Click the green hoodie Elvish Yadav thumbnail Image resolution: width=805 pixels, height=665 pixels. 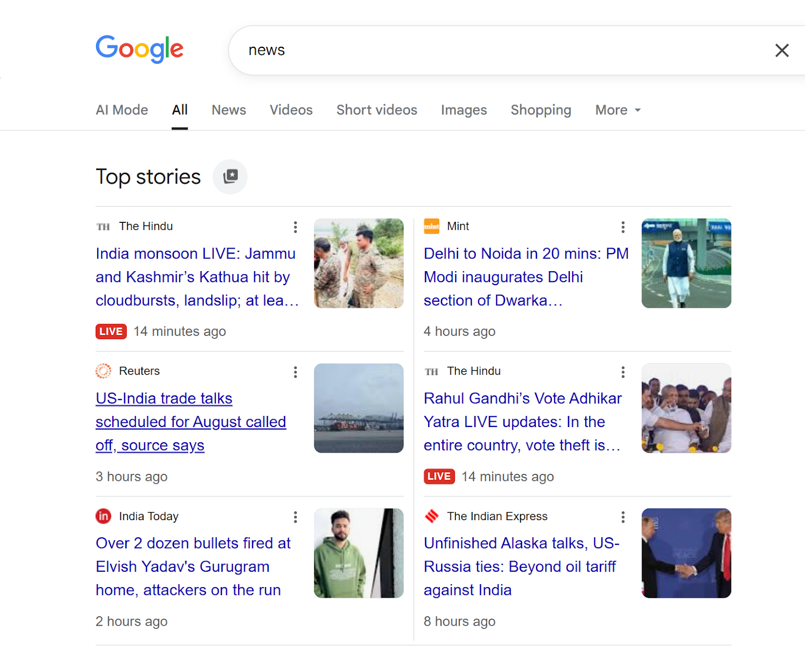click(x=359, y=553)
